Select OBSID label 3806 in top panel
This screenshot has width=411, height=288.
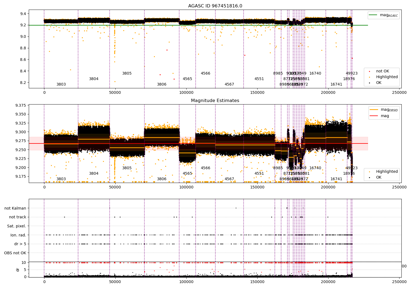[x=162, y=84]
